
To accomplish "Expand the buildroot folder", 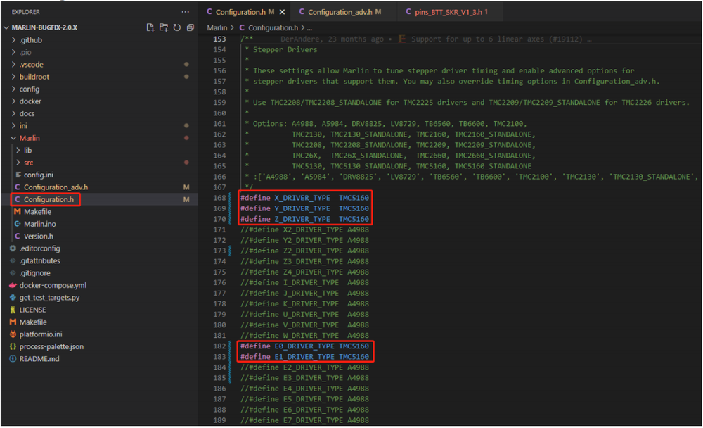I will pos(34,77).
